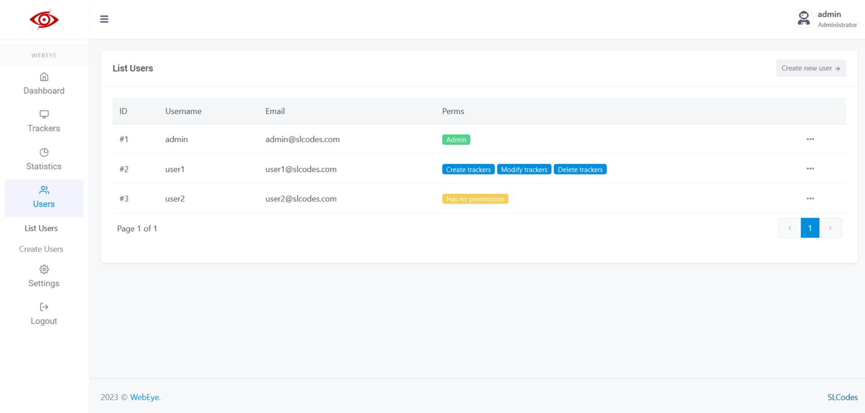The width and height of the screenshot is (865, 413).
Task: Open the Trackers monitor icon
Action: [x=44, y=114]
